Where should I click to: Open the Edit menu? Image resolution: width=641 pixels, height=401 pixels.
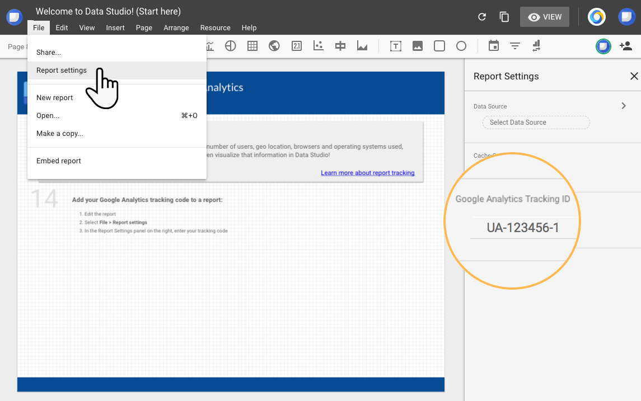pos(62,28)
